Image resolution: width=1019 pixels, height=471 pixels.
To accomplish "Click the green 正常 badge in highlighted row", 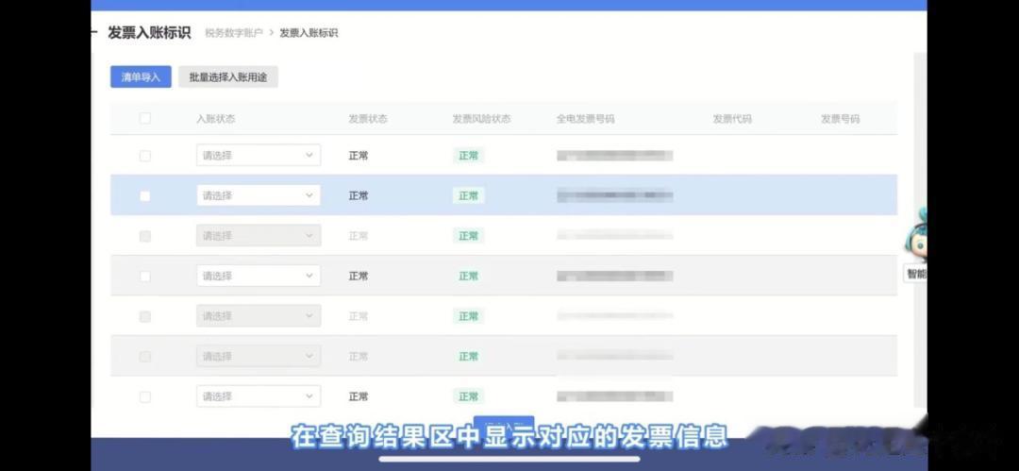I will click(469, 195).
